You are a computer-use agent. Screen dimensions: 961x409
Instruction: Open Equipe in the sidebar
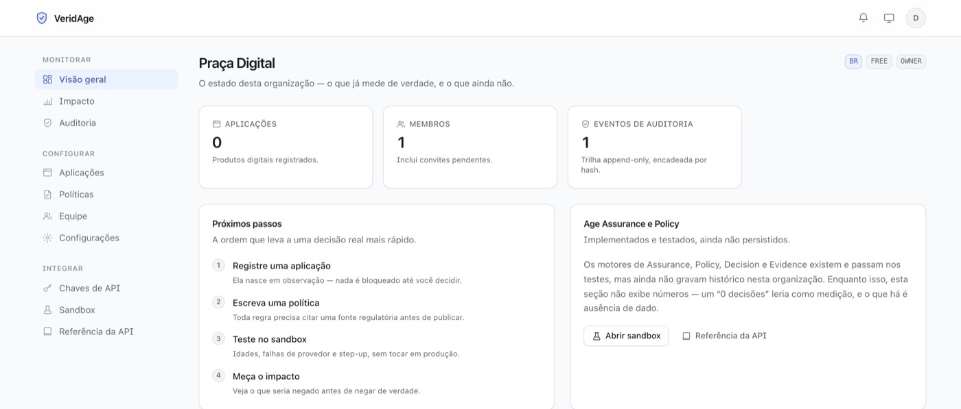(106, 216)
